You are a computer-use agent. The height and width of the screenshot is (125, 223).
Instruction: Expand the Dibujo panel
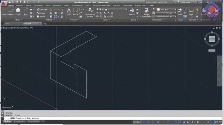[18, 20]
